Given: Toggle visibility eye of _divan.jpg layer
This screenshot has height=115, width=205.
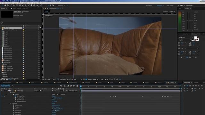Looking at the screenshot, I should coord(1,91).
